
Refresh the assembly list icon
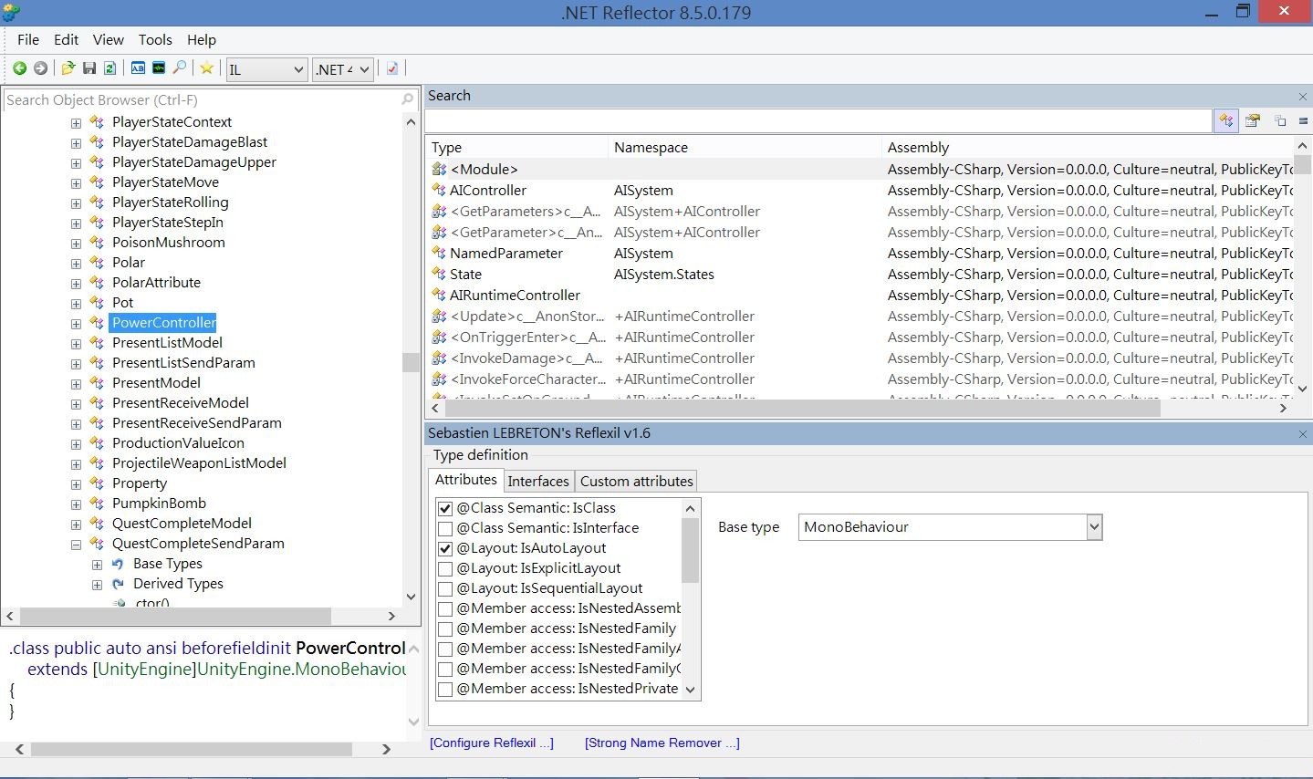[x=110, y=68]
